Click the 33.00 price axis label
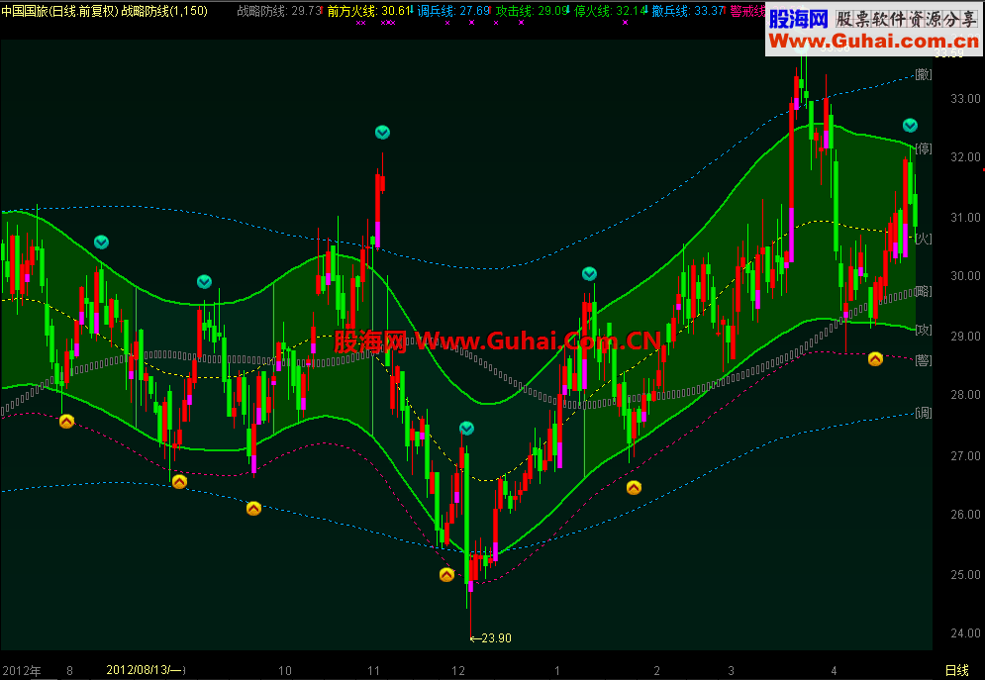 [x=965, y=99]
